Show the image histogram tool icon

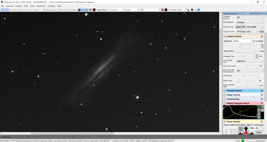pos(189,10)
